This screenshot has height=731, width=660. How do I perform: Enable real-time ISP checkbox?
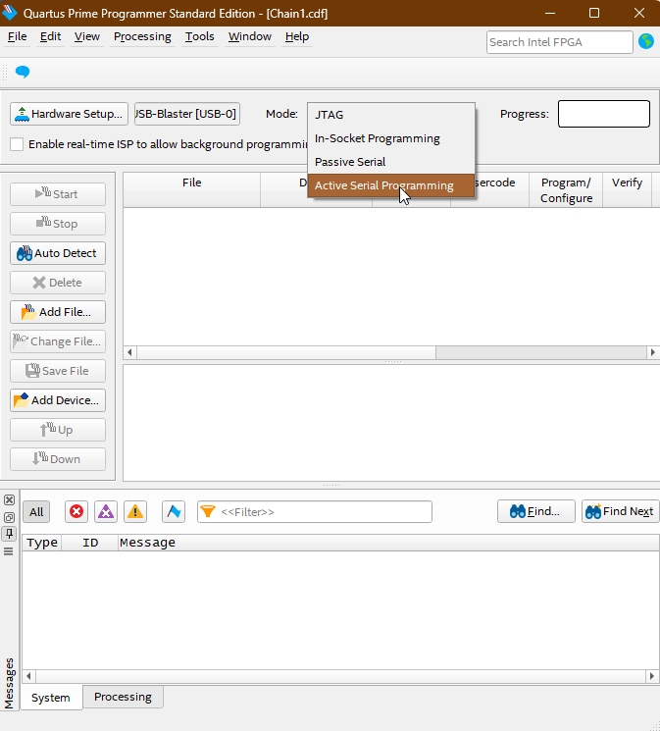17,144
